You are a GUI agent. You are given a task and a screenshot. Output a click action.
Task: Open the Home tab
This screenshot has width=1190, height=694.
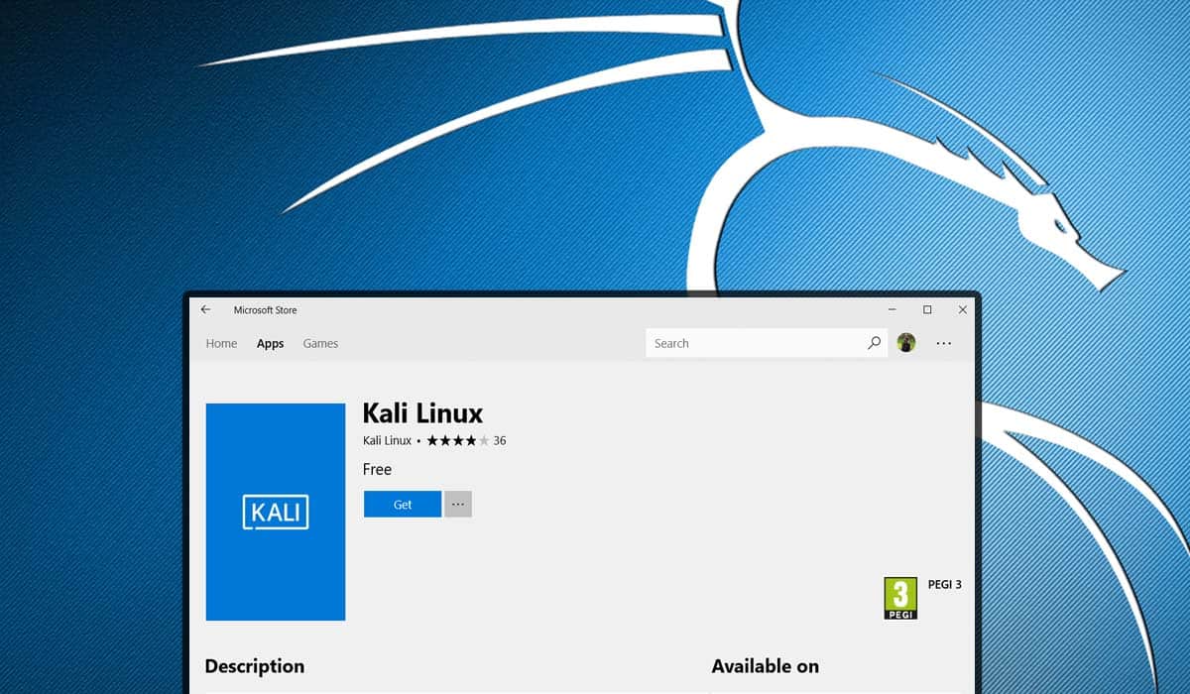[221, 343]
